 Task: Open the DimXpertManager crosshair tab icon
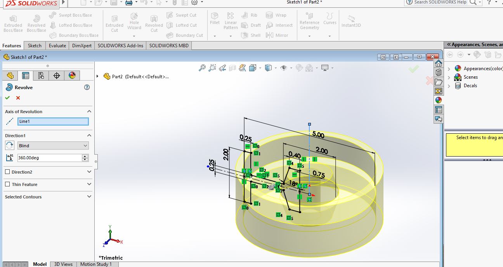pos(57,75)
